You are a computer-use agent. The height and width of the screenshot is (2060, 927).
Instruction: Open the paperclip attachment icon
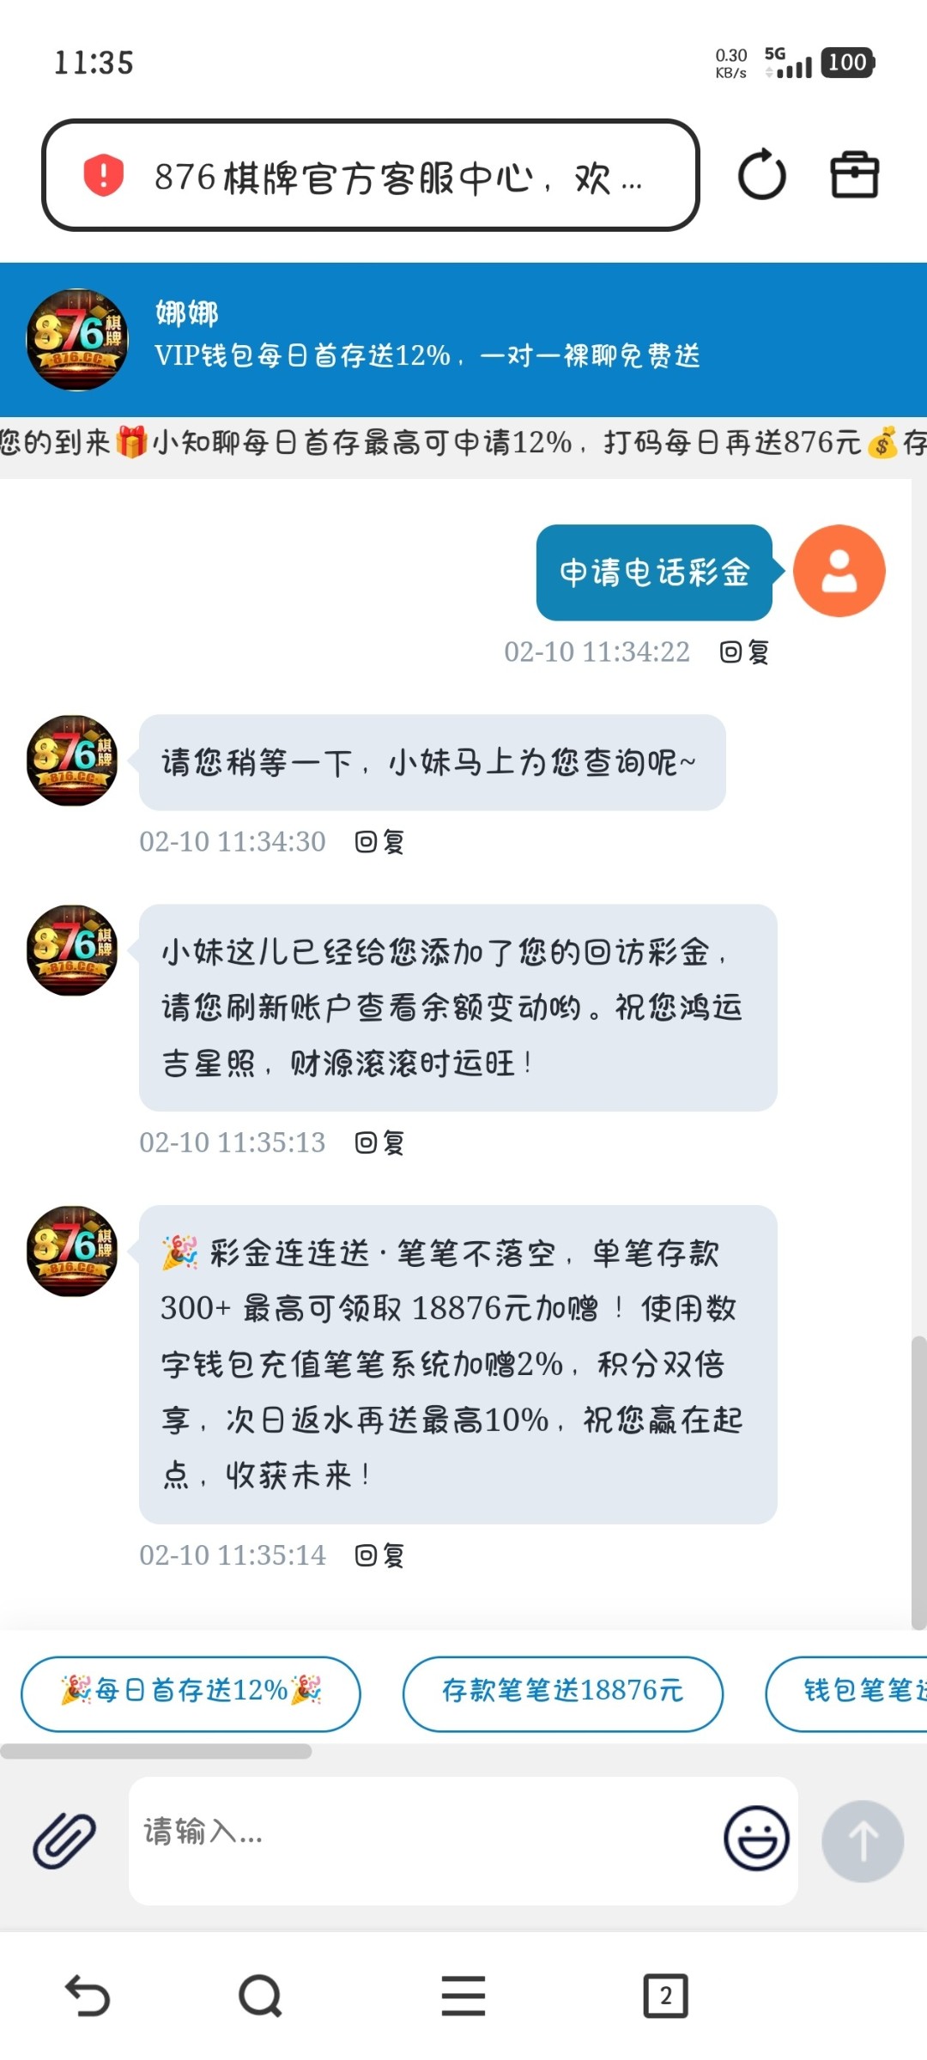coord(64,1840)
